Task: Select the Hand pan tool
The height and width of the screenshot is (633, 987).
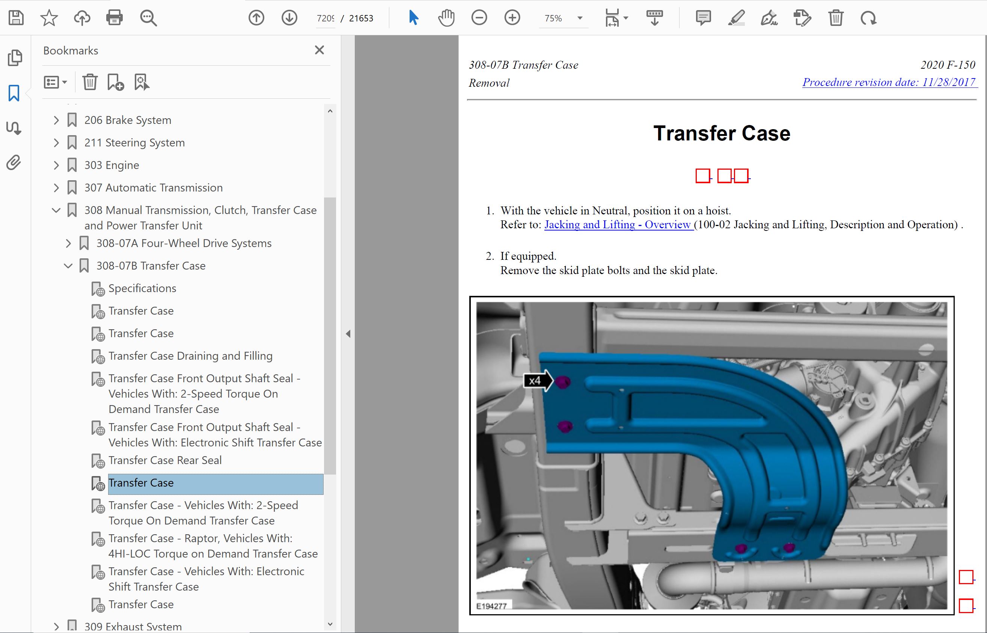Action: [x=446, y=18]
